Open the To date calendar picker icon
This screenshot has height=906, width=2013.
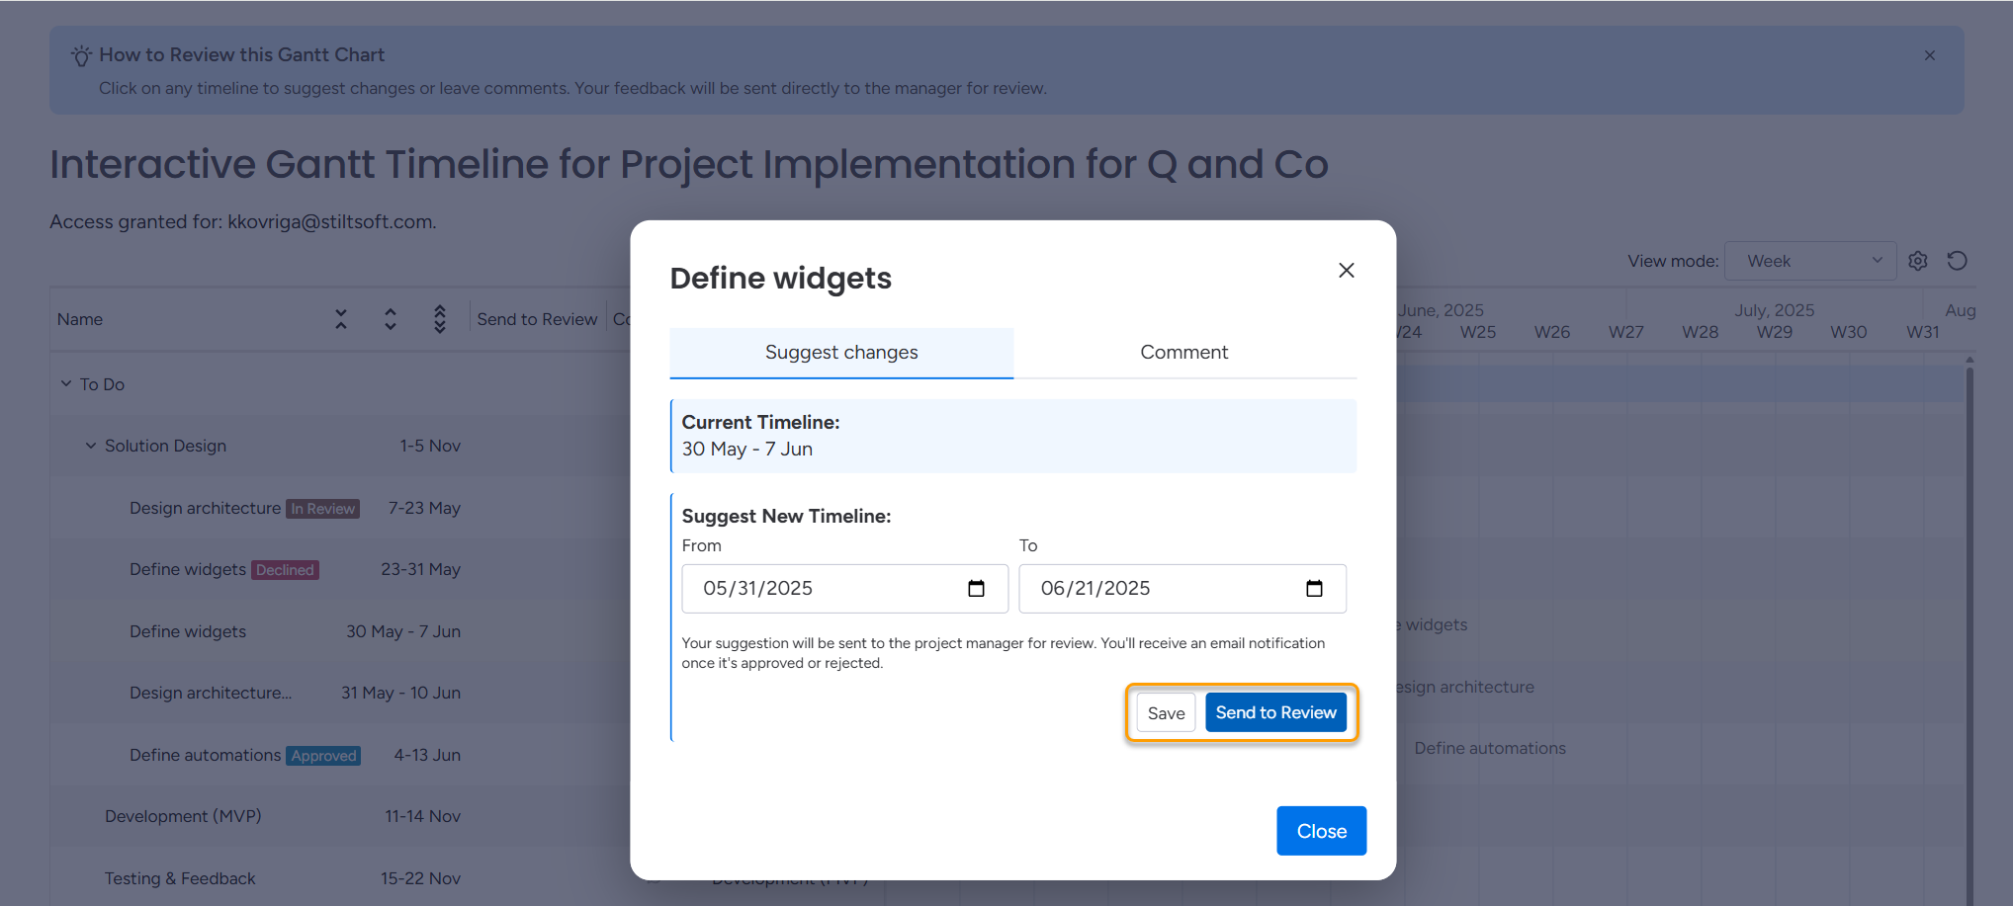[x=1314, y=589]
